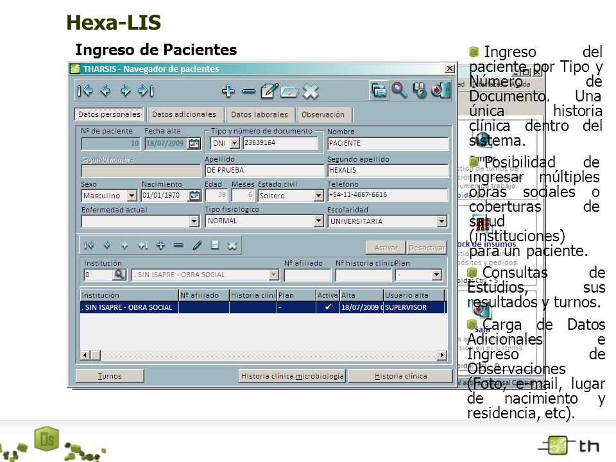This screenshot has height=462, width=616.
Task: Expand the Sexo dropdown showing Masculino
Action: point(132,195)
